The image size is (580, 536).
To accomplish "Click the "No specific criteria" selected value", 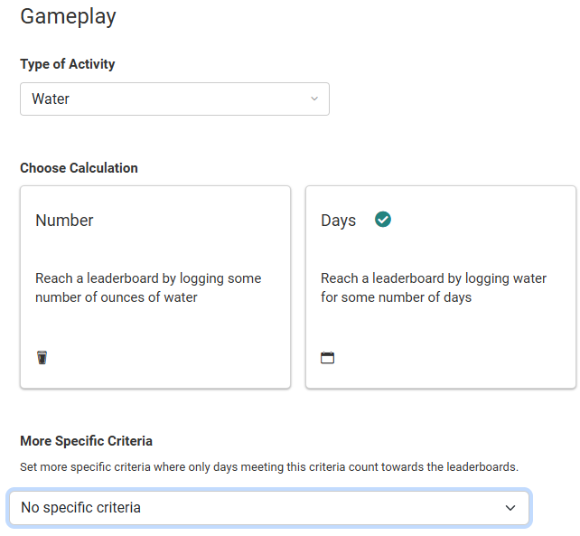I will [x=80, y=508].
